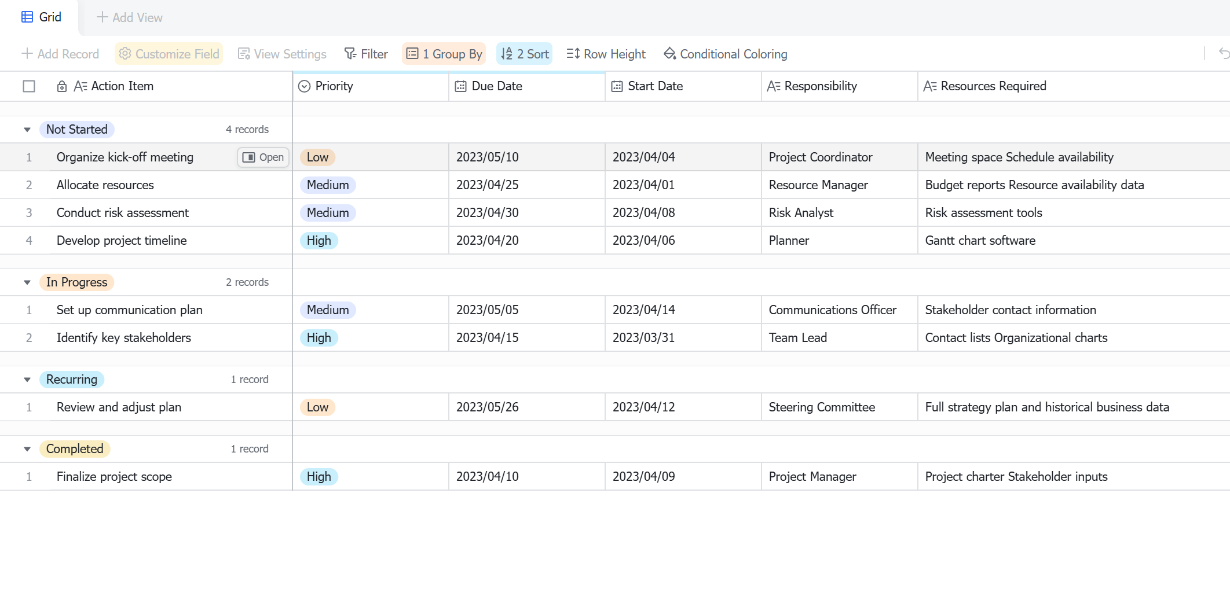Click the Customize Field gear icon

click(125, 54)
